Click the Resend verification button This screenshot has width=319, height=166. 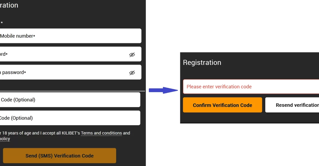point(292,105)
